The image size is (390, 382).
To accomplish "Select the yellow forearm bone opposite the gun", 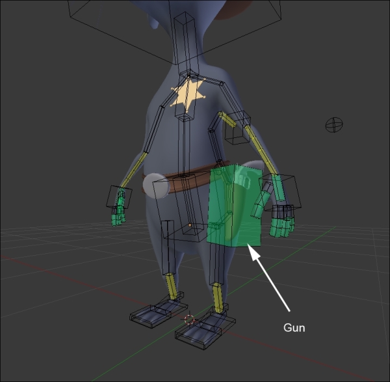I will click(133, 170).
